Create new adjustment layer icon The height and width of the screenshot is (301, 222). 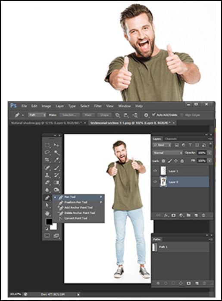(181, 215)
